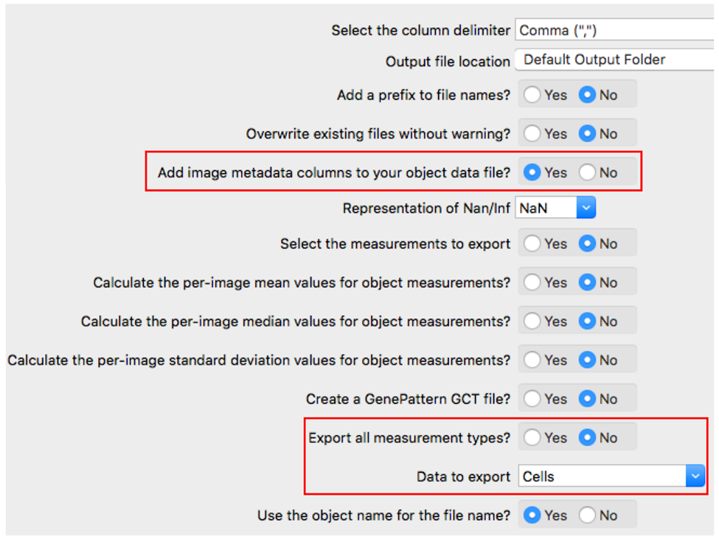Enable Overwrite existing files without warning
This screenshot has width=719, height=539.
coord(532,134)
